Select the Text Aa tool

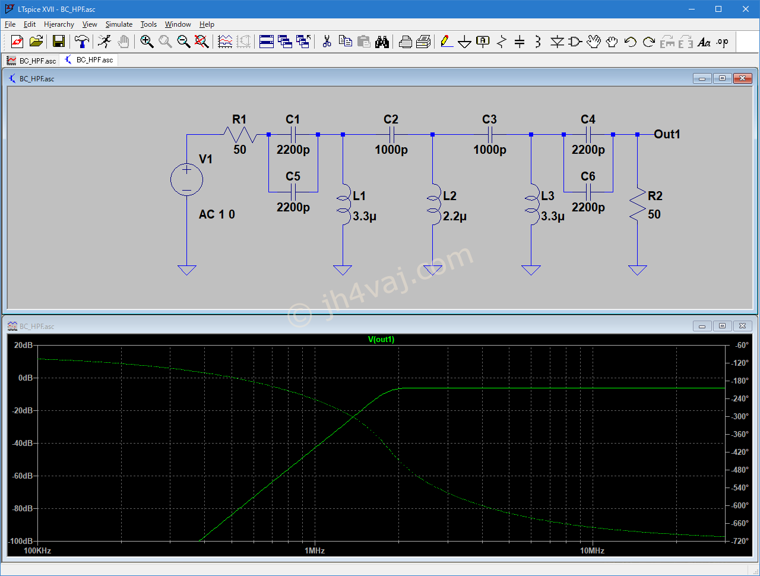tap(704, 42)
